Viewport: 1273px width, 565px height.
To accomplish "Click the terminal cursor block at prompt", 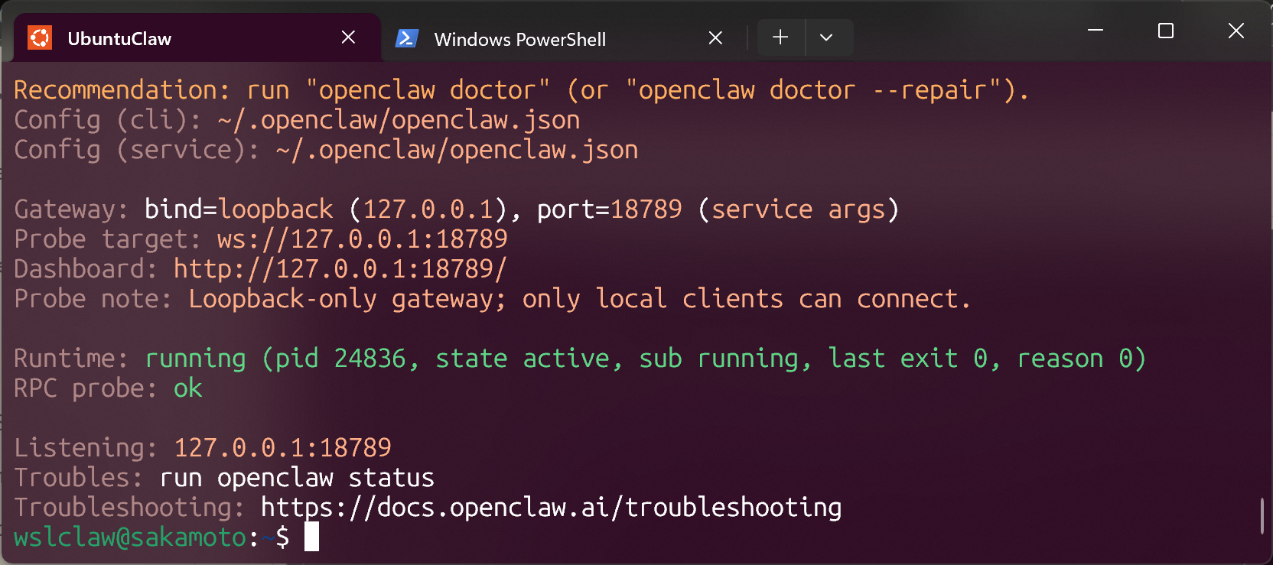I will tap(311, 537).
